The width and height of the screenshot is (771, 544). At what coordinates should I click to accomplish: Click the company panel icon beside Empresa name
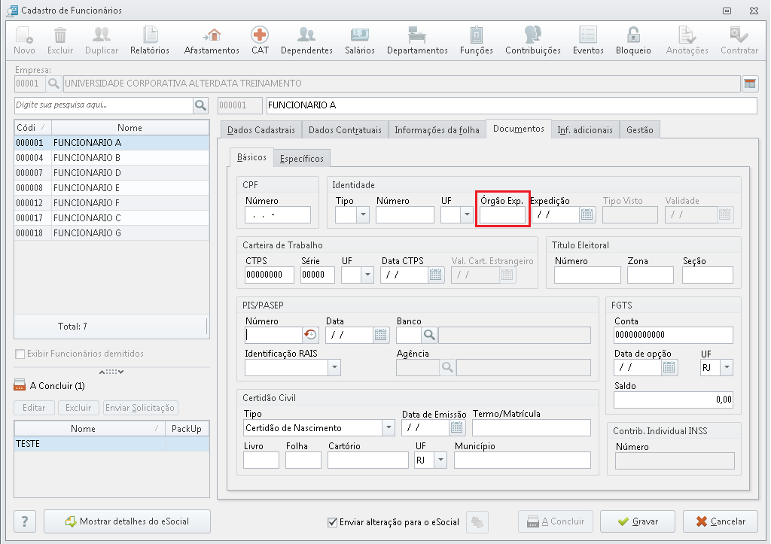(750, 84)
